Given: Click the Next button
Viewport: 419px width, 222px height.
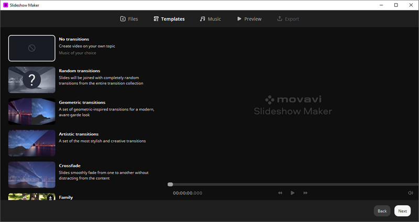Looking at the screenshot, I should pyautogui.click(x=402, y=211).
